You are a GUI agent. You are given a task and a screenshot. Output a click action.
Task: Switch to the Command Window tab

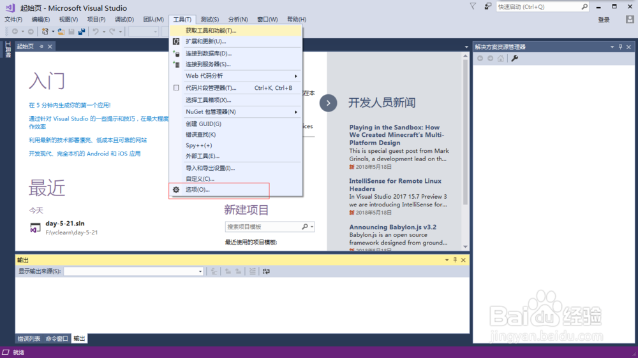coord(57,338)
